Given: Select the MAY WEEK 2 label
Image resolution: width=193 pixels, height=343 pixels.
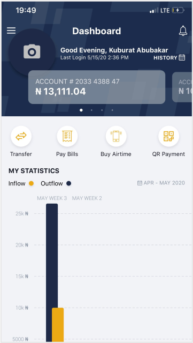Looking at the screenshot, I should pyautogui.click(x=87, y=198).
